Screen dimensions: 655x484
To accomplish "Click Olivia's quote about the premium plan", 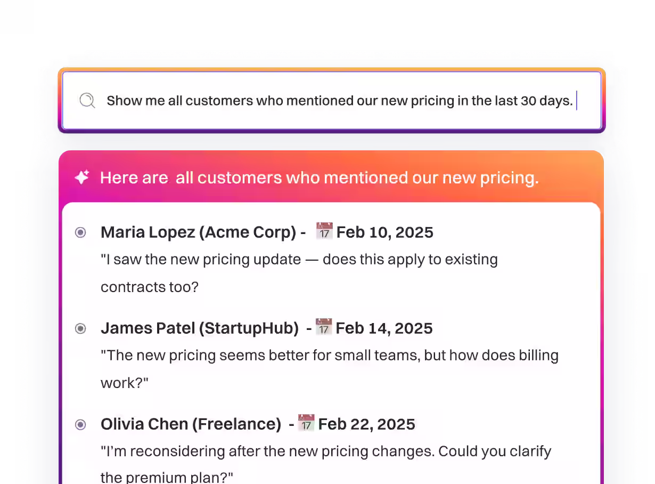I will coord(325,464).
